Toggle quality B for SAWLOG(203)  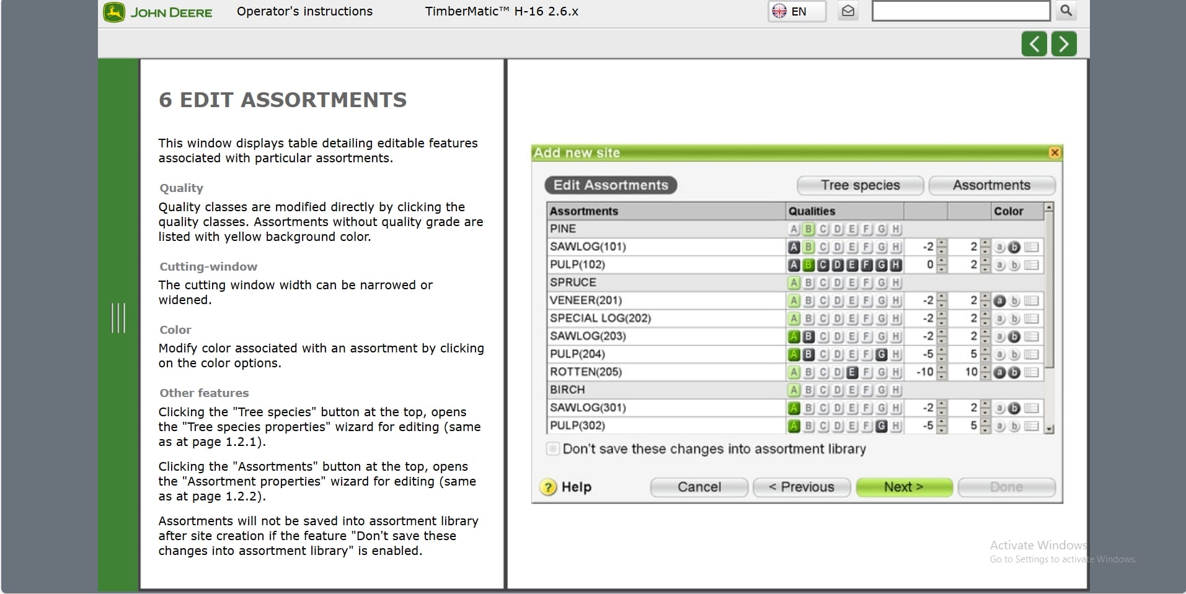[x=808, y=337]
